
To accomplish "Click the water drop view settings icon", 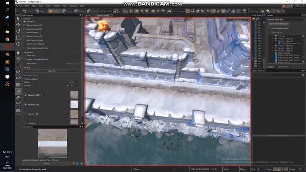I will 233,11.
